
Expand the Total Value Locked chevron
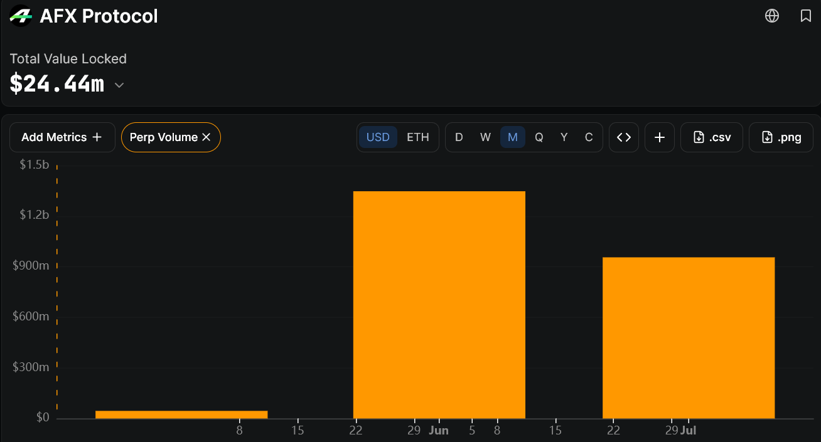pyautogui.click(x=119, y=85)
